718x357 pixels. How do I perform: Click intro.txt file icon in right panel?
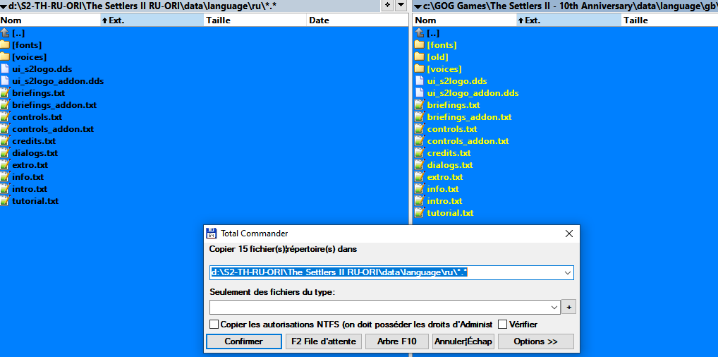[420, 200]
